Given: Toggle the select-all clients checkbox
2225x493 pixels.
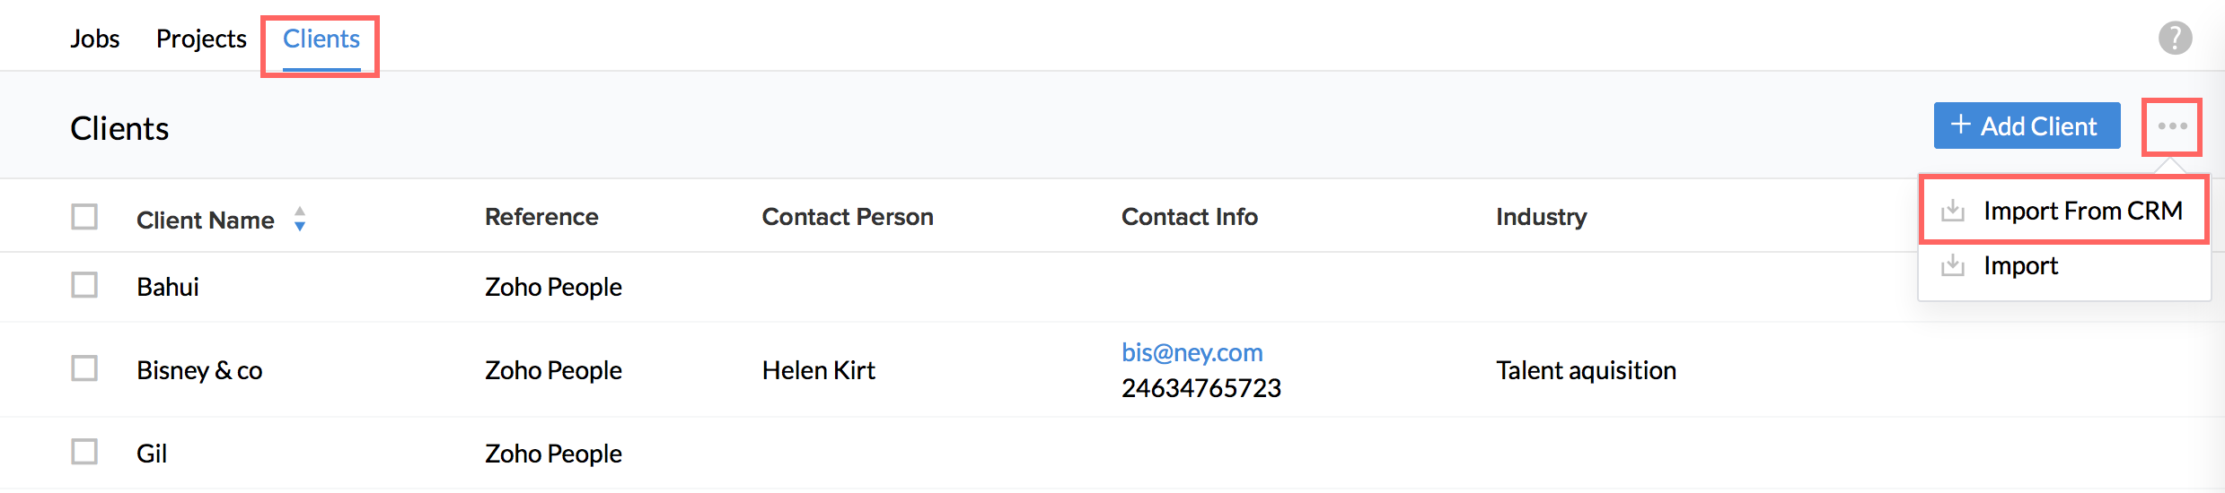Looking at the screenshot, I should coord(84,217).
